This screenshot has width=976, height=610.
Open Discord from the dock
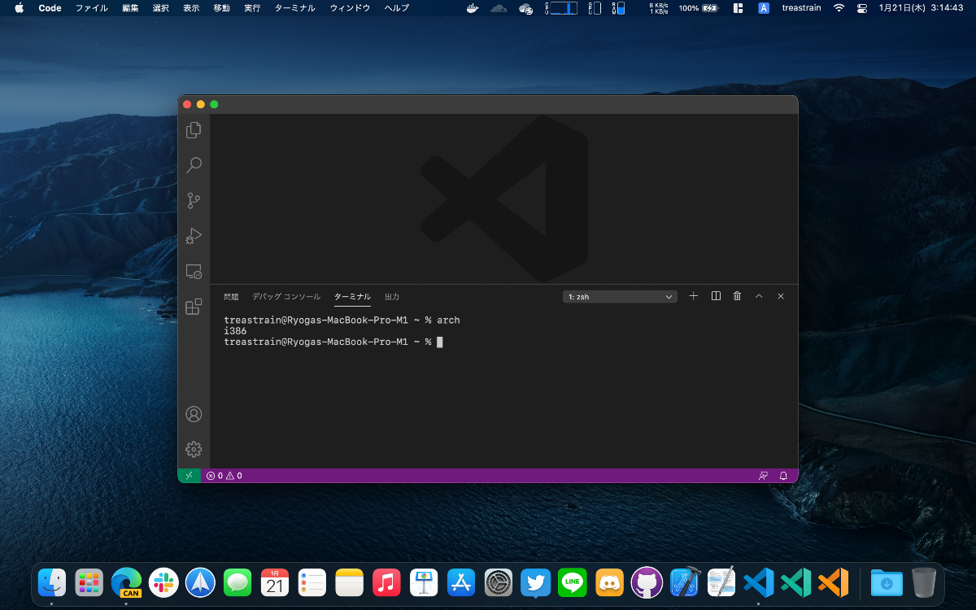(610, 582)
